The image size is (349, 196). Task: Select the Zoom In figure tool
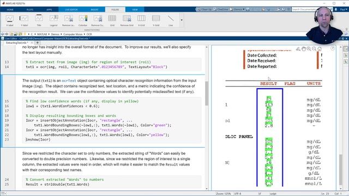point(309,49)
